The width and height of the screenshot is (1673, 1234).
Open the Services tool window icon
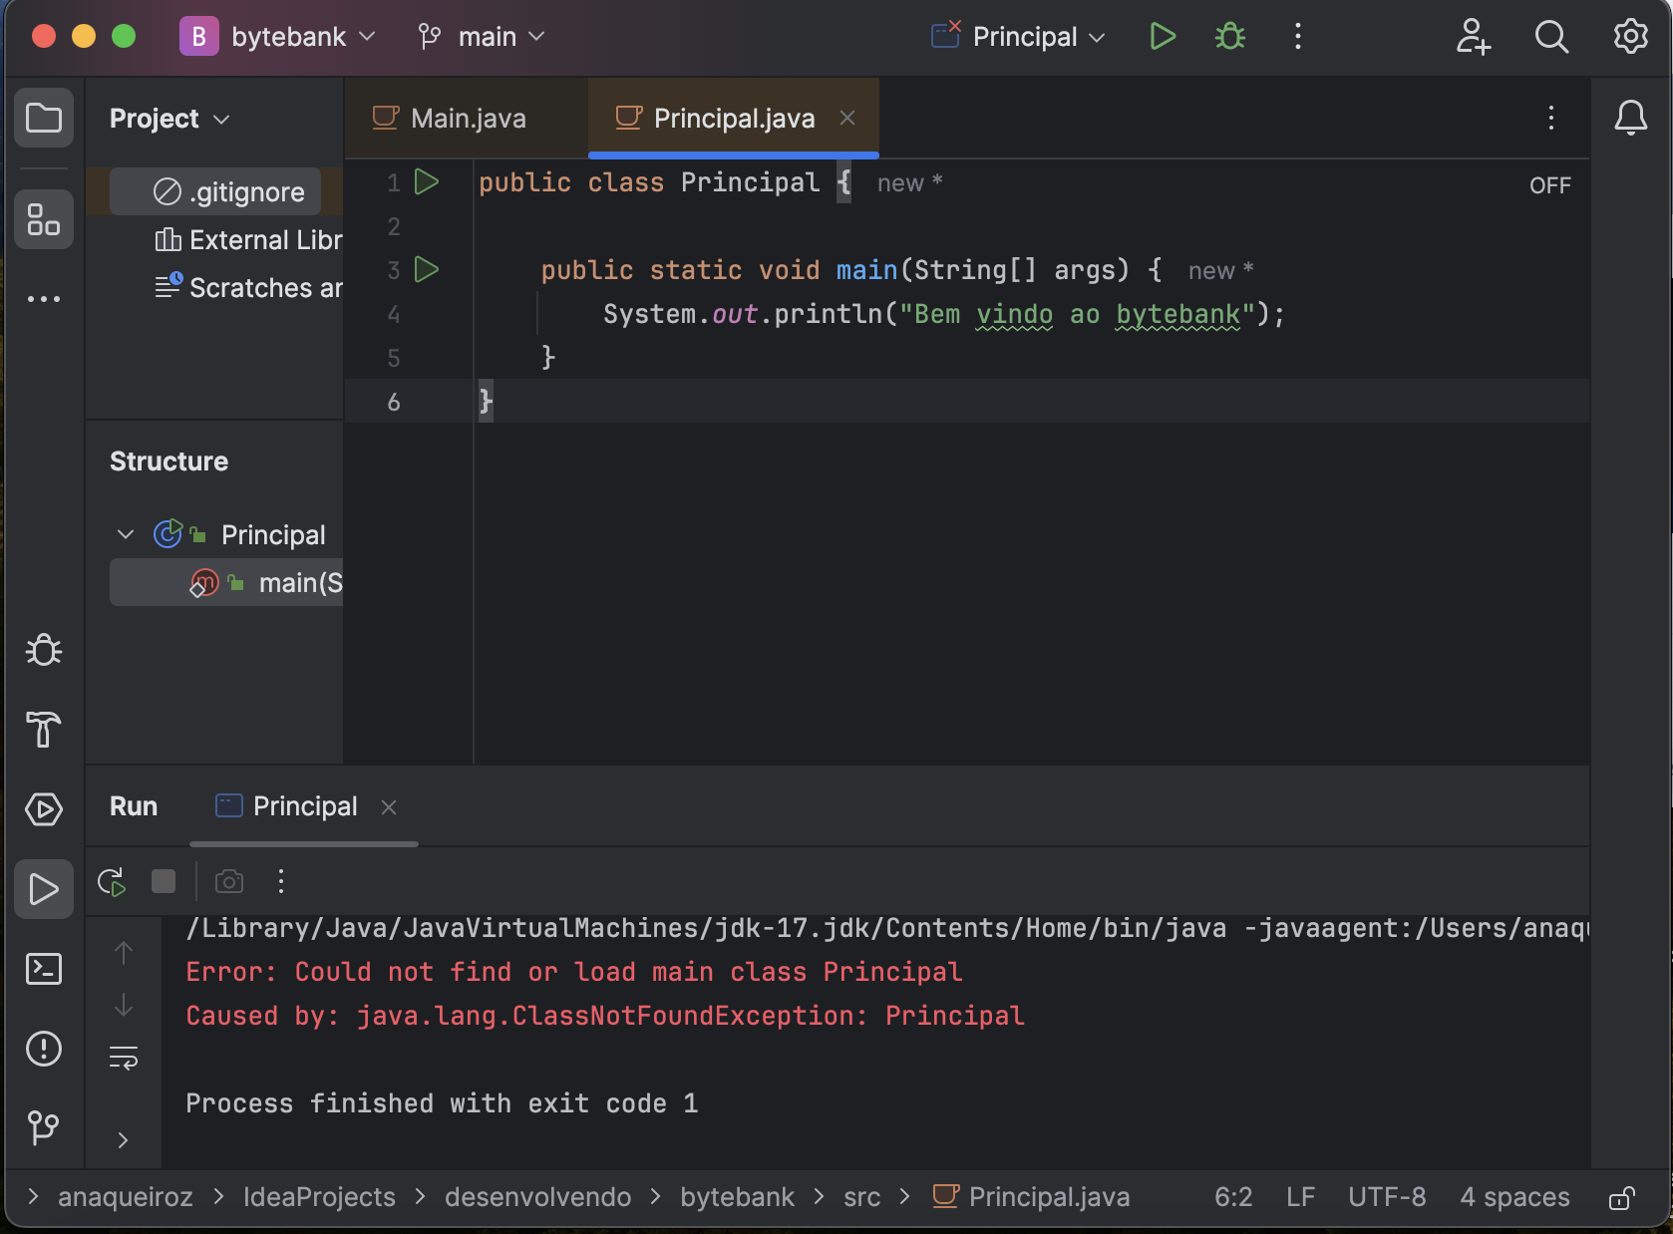(43, 809)
